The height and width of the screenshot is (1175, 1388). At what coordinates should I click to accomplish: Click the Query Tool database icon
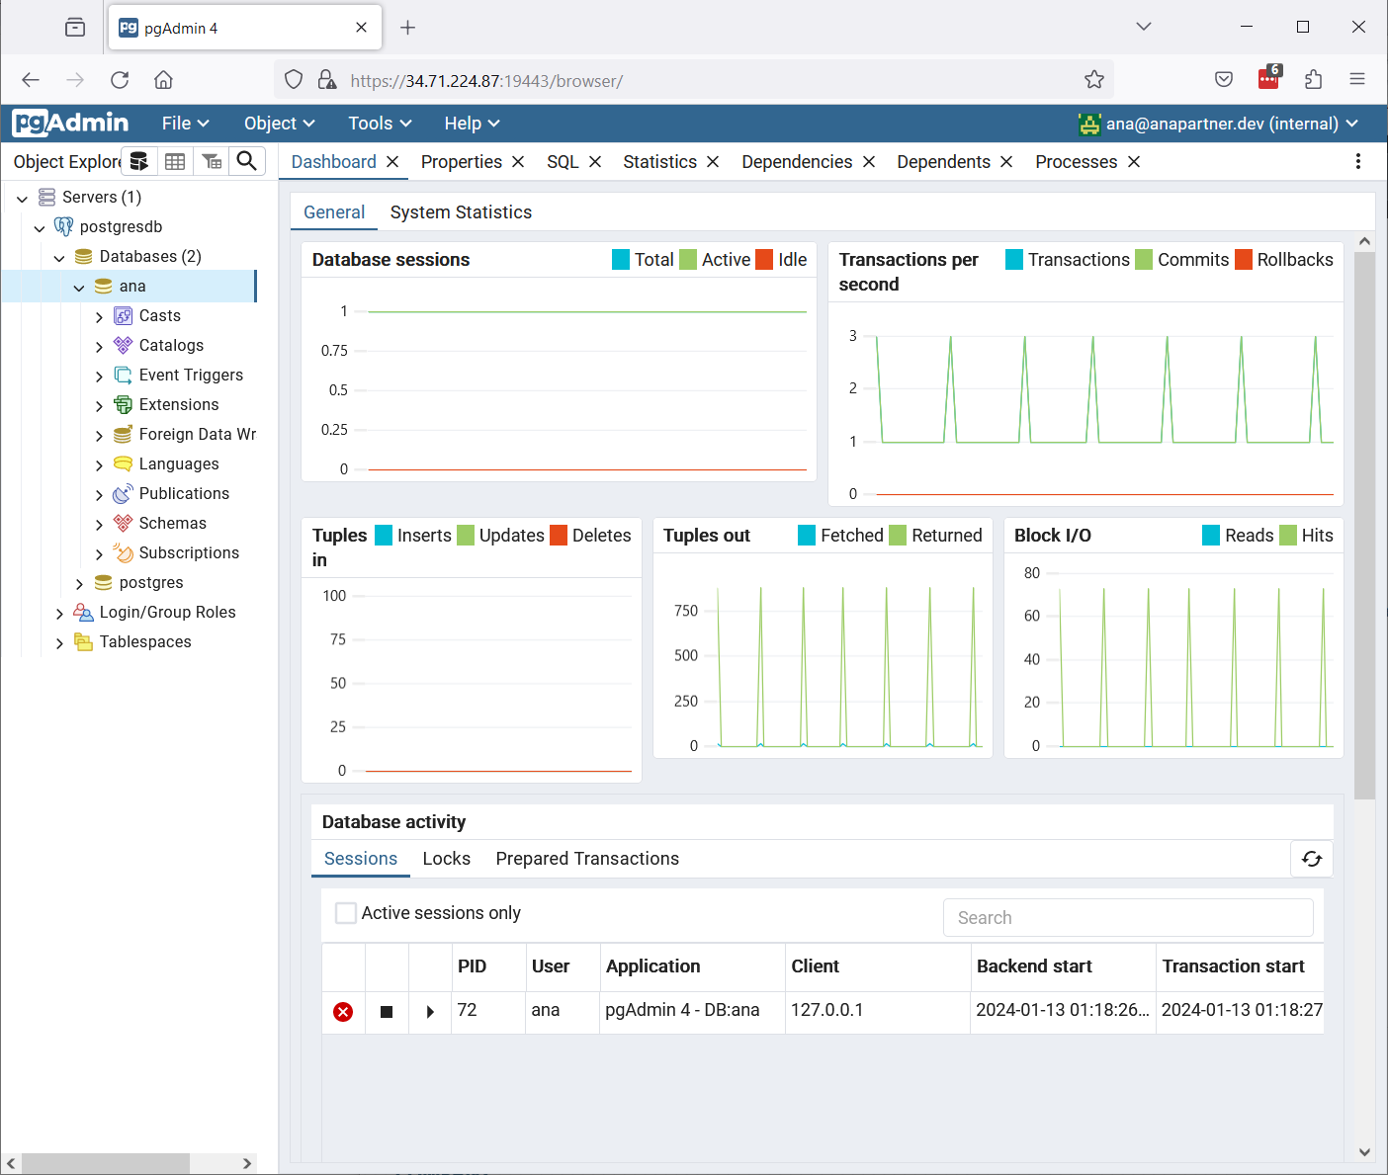pos(139,161)
